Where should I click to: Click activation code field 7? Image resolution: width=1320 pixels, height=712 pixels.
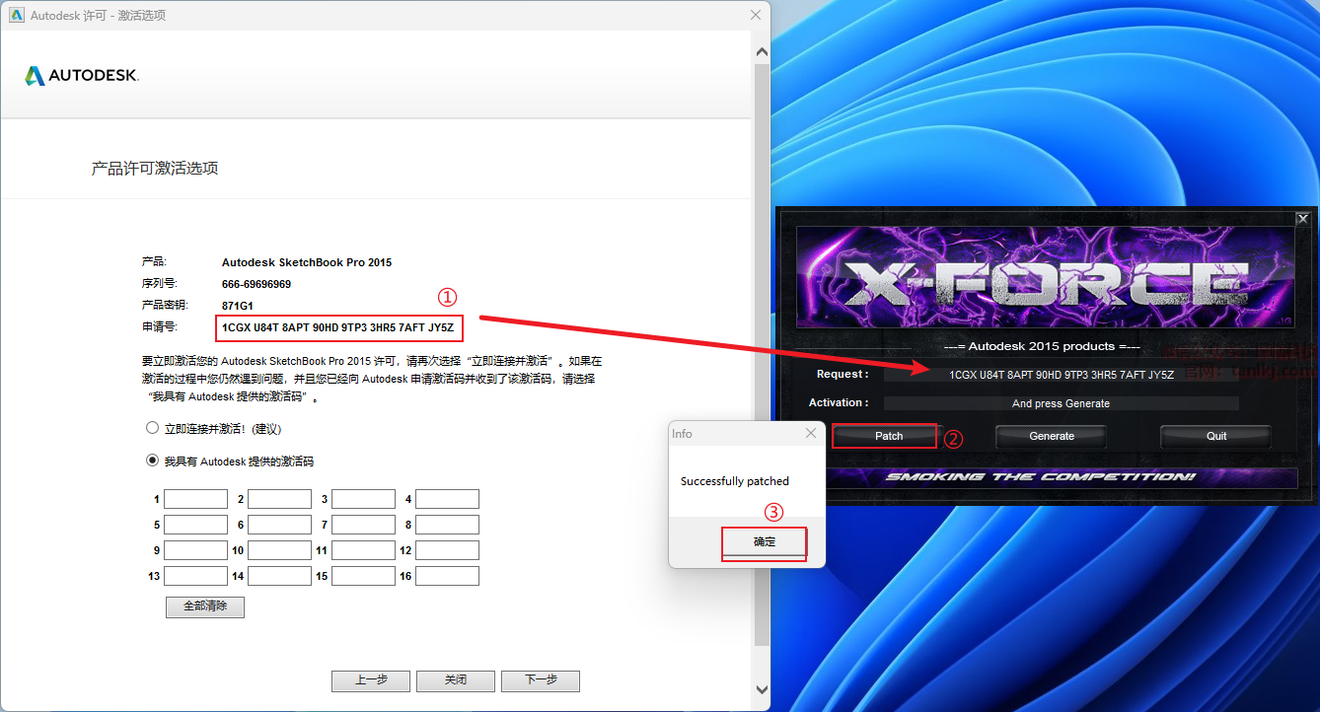(363, 525)
